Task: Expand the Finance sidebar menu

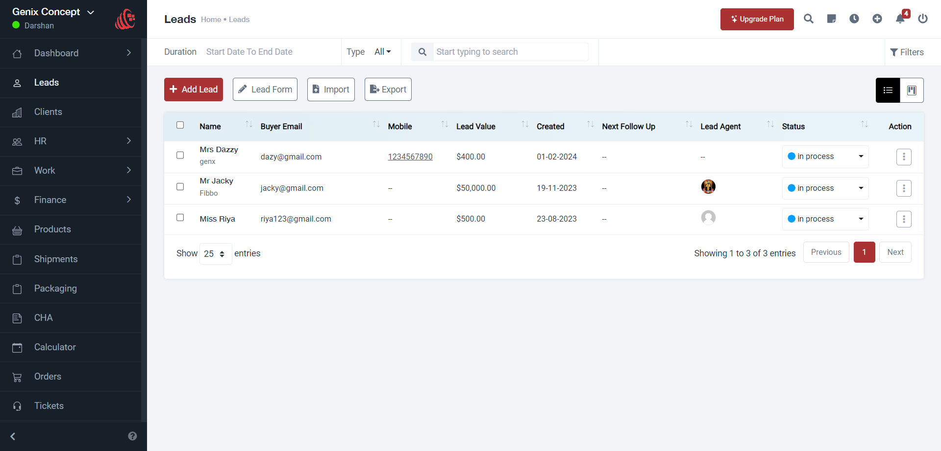Action: click(x=71, y=200)
